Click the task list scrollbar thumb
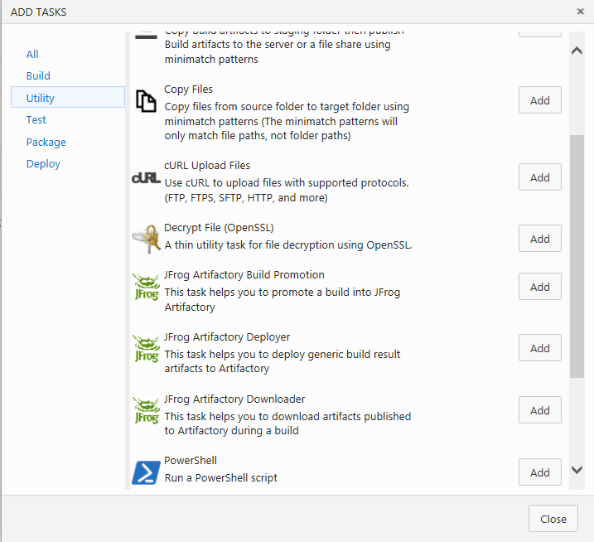This screenshot has width=594, height=542. point(577,256)
